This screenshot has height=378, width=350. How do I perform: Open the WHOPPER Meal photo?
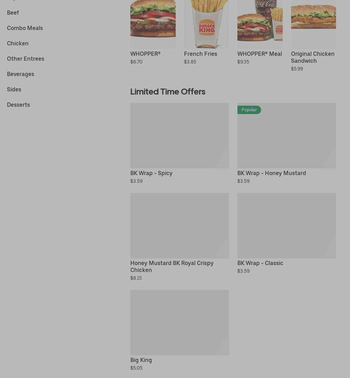coord(260,24)
